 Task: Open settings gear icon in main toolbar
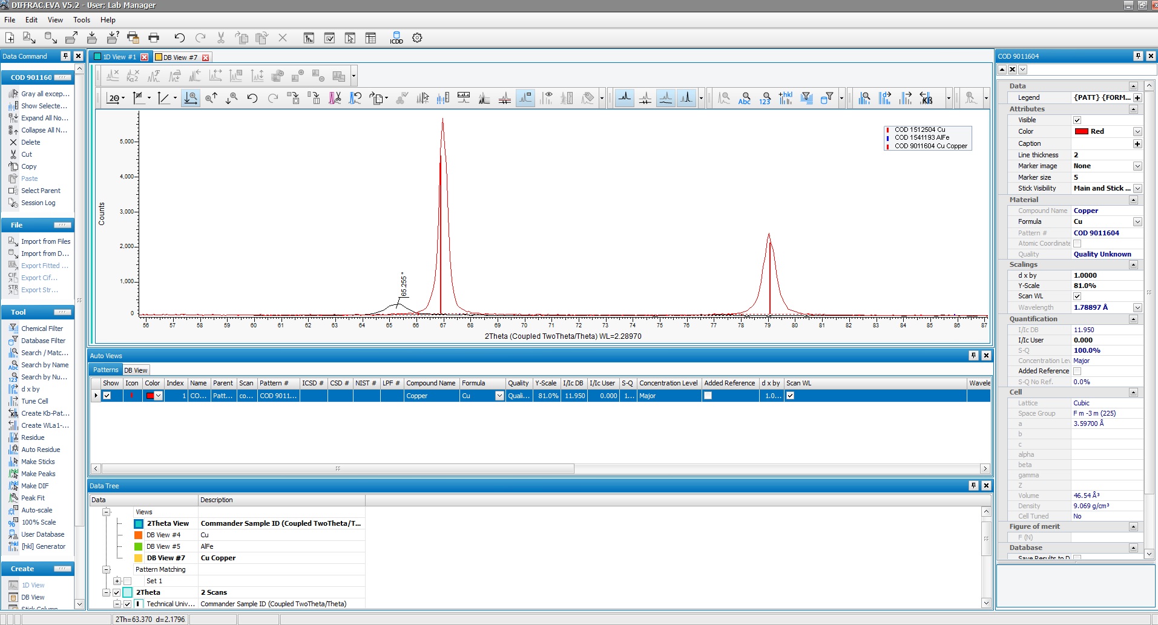417,38
